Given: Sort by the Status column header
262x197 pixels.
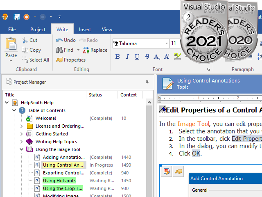Looking at the screenshot, I should click(102, 95).
